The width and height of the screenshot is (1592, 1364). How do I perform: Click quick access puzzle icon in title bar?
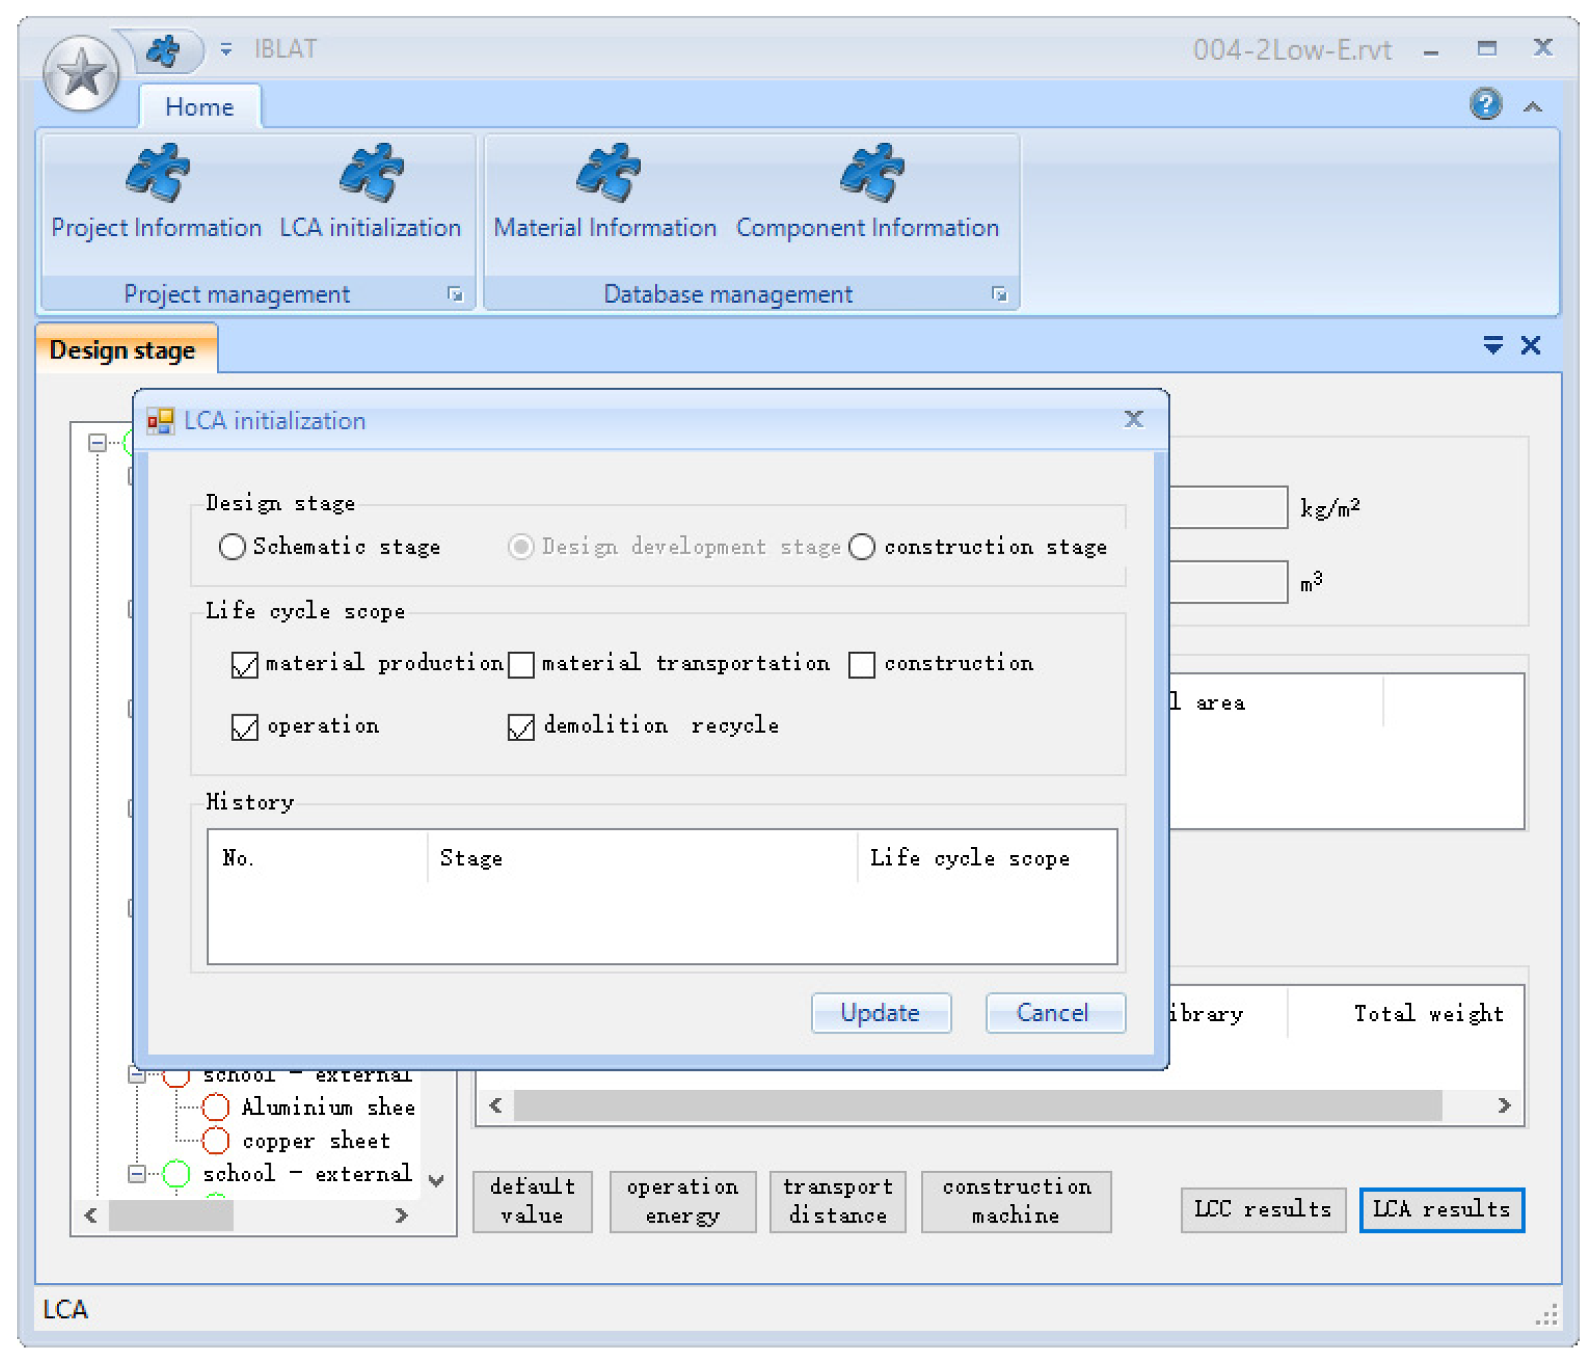[x=164, y=51]
